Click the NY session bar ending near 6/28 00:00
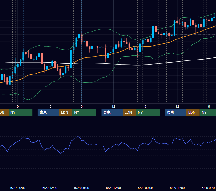 click(x=84, y=112)
